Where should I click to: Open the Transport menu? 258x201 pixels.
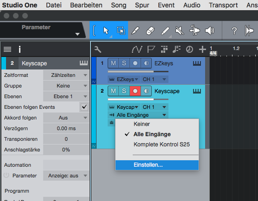coord(223,5)
